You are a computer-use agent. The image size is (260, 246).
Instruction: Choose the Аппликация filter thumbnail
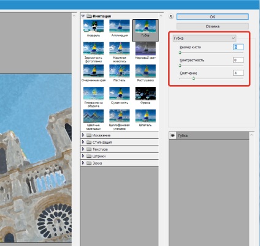click(x=120, y=26)
